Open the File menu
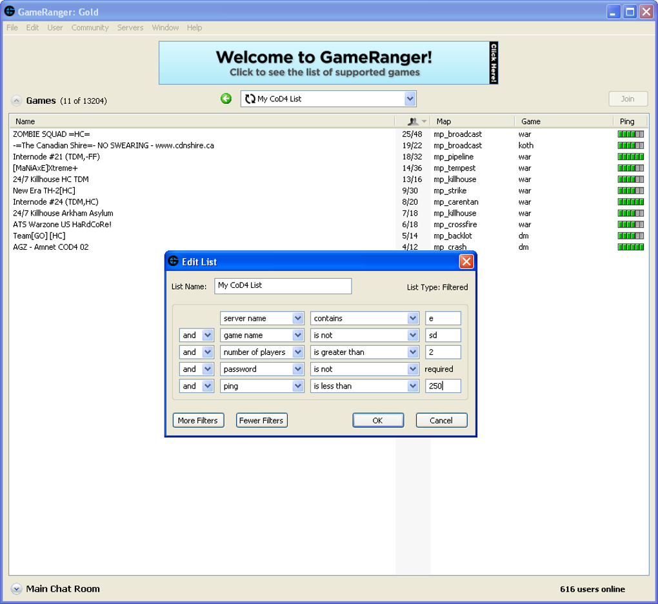Image resolution: width=658 pixels, height=604 pixels. pyautogui.click(x=12, y=28)
